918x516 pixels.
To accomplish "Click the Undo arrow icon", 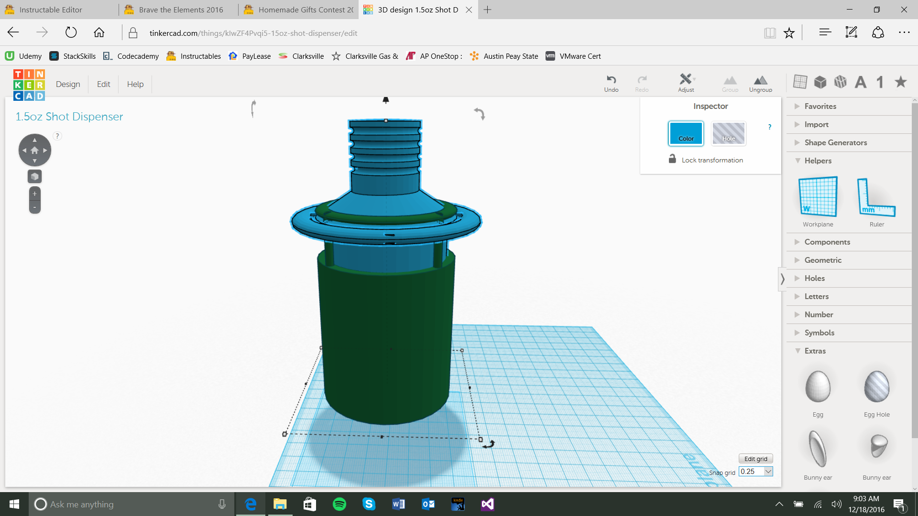I will coord(611,80).
